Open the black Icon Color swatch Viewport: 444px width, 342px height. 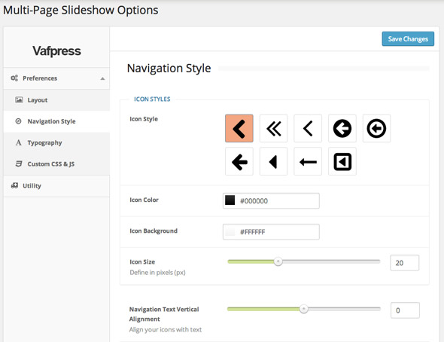(230, 200)
